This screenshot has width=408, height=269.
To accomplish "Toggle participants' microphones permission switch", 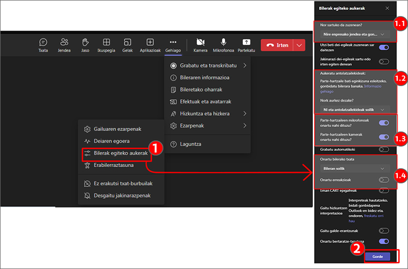I will coord(384,123).
